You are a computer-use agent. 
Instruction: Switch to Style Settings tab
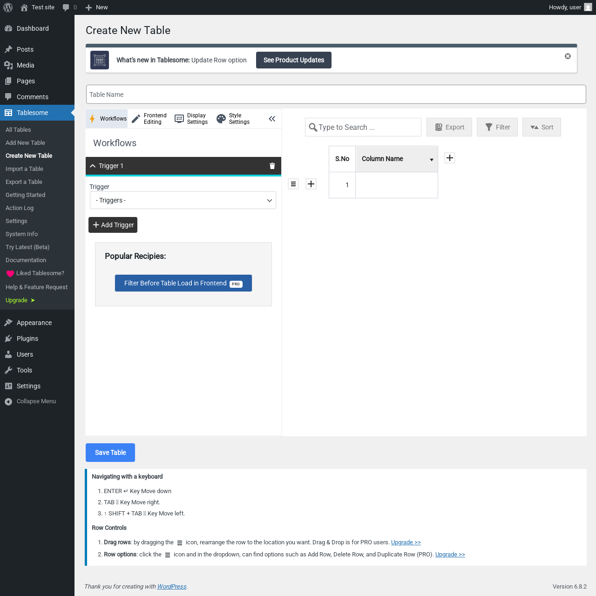click(233, 119)
